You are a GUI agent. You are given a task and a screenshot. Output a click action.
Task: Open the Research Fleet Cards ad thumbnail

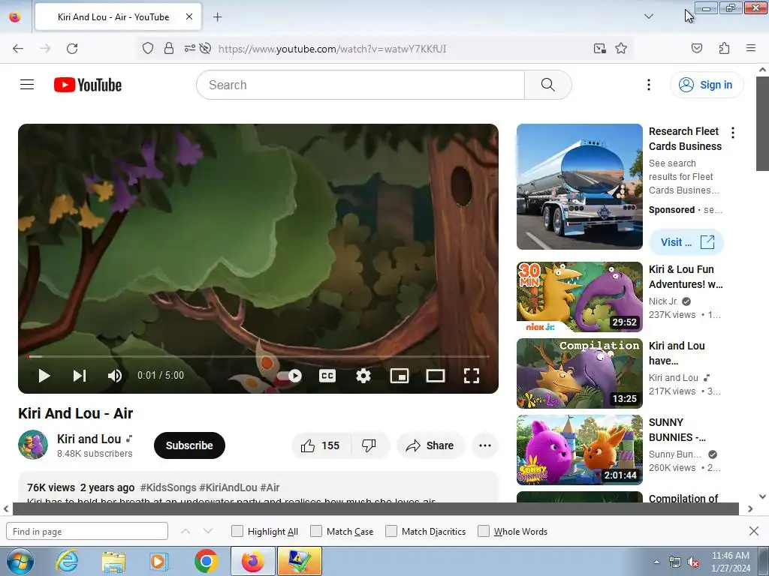click(580, 187)
